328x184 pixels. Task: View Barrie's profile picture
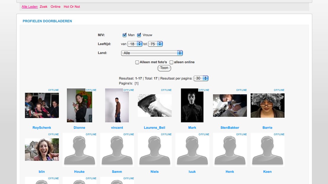[x=267, y=106]
